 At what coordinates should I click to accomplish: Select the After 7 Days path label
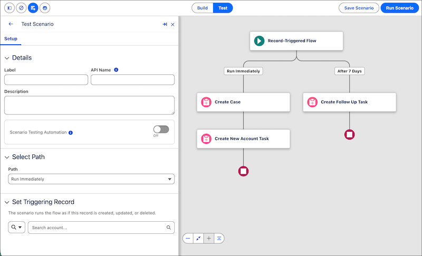(349, 71)
